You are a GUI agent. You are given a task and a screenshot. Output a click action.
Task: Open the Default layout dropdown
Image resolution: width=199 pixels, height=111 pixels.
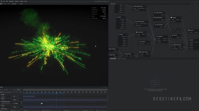pos(14,4)
